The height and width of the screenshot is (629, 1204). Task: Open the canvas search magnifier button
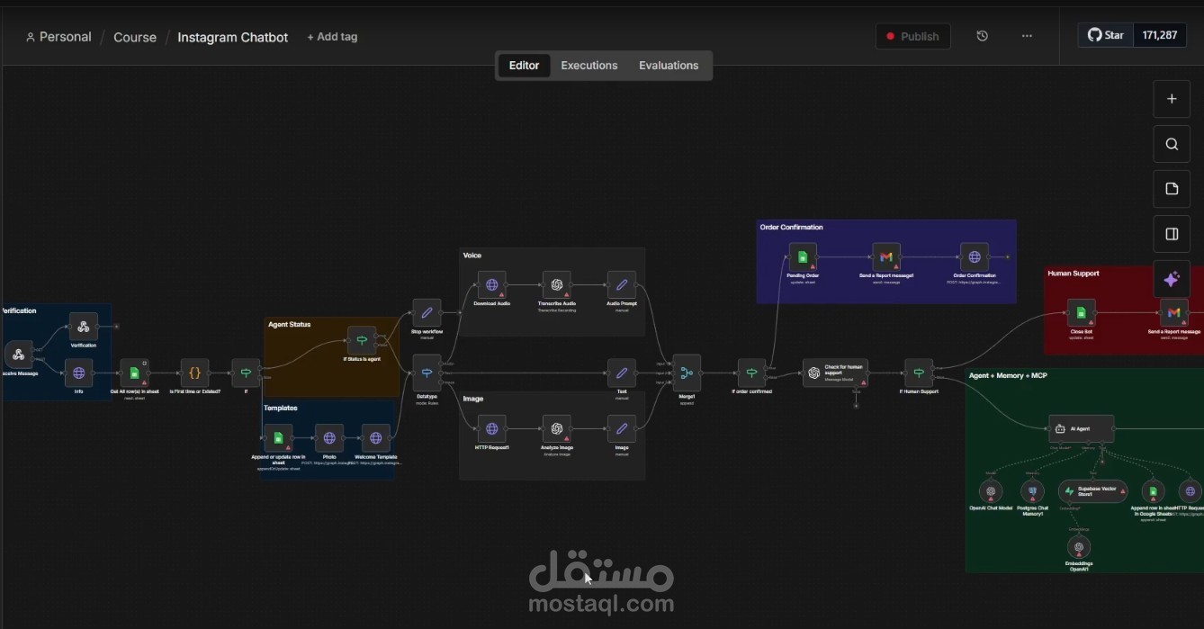pos(1172,144)
